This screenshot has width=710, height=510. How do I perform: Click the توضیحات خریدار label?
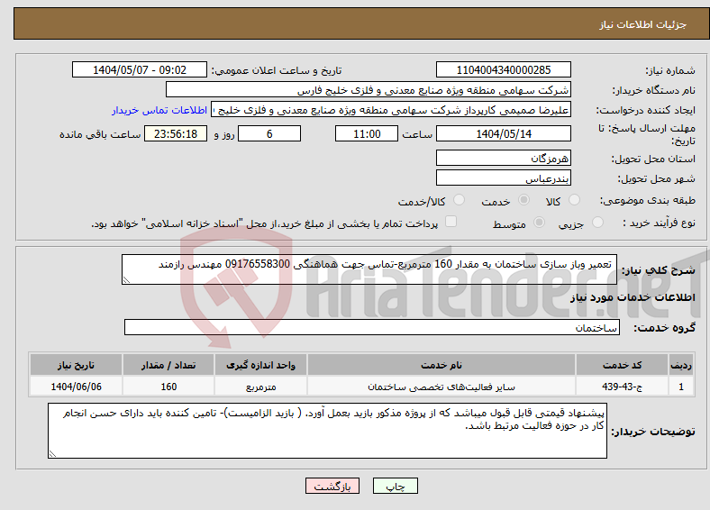pyautogui.click(x=653, y=432)
